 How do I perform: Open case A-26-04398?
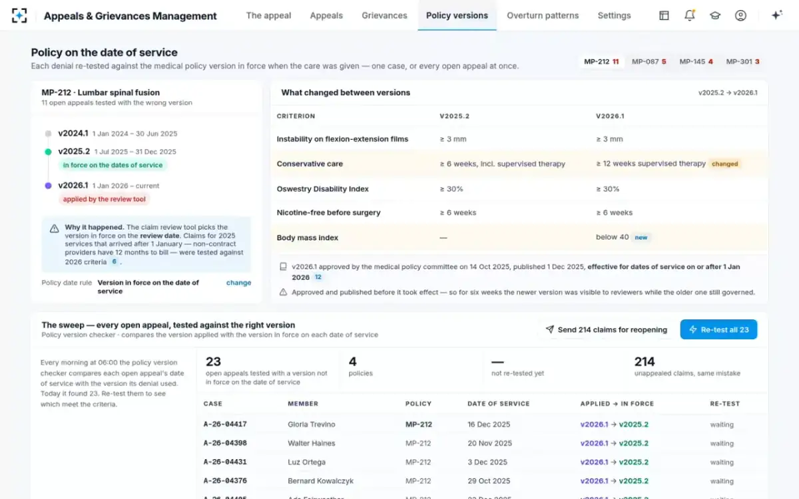tap(225, 443)
